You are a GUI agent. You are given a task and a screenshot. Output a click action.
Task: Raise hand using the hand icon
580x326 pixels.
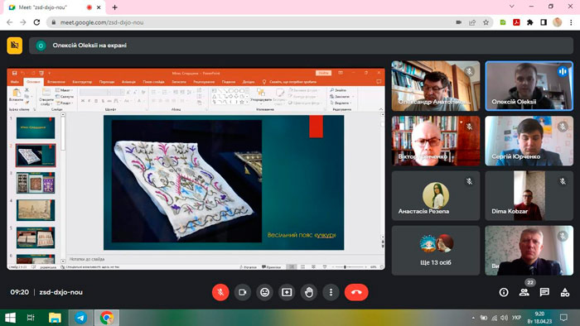pyautogui.click(x=309, y=292)
